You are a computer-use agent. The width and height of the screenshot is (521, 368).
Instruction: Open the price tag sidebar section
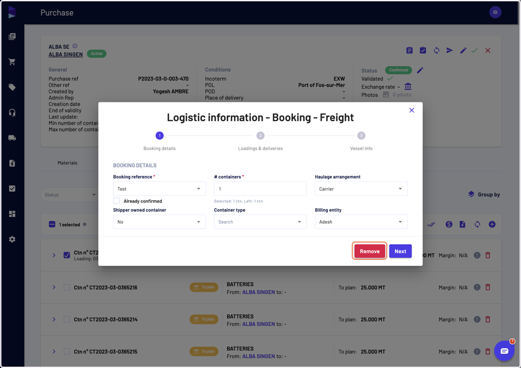(12, 87)
